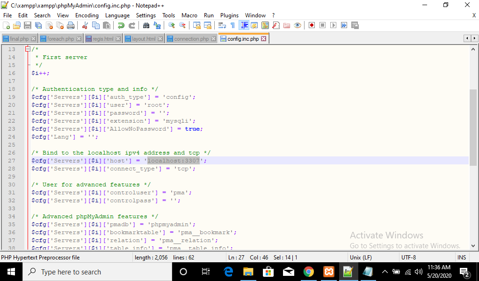Cut selection with scissors icon

click(x=85, y=25)
